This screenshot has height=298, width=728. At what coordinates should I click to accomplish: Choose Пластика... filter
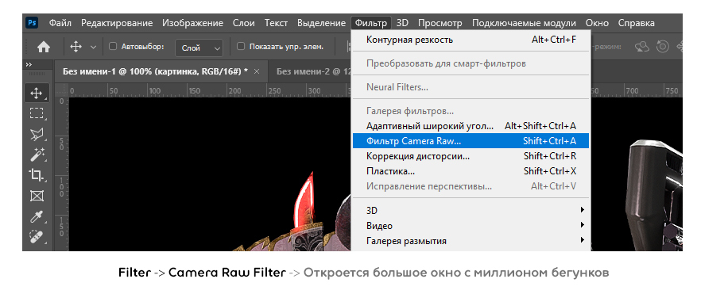point(470,171)
